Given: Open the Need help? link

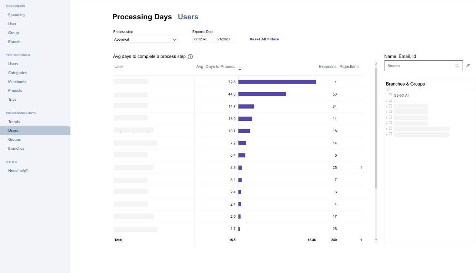Looking at the screenshot, I should point(18,170).
